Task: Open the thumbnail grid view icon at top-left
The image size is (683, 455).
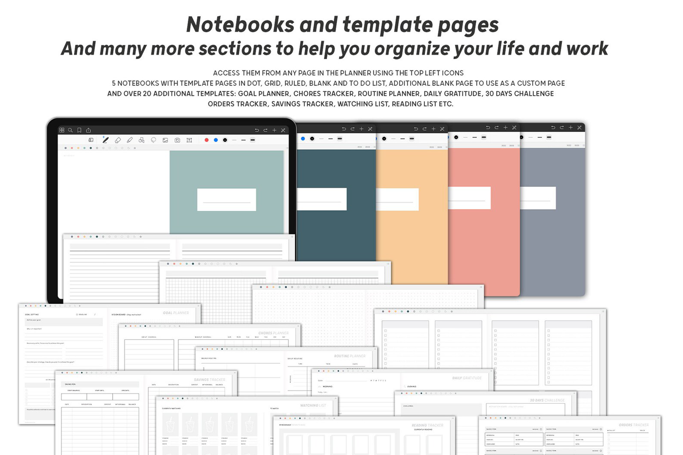Action: 62,130
